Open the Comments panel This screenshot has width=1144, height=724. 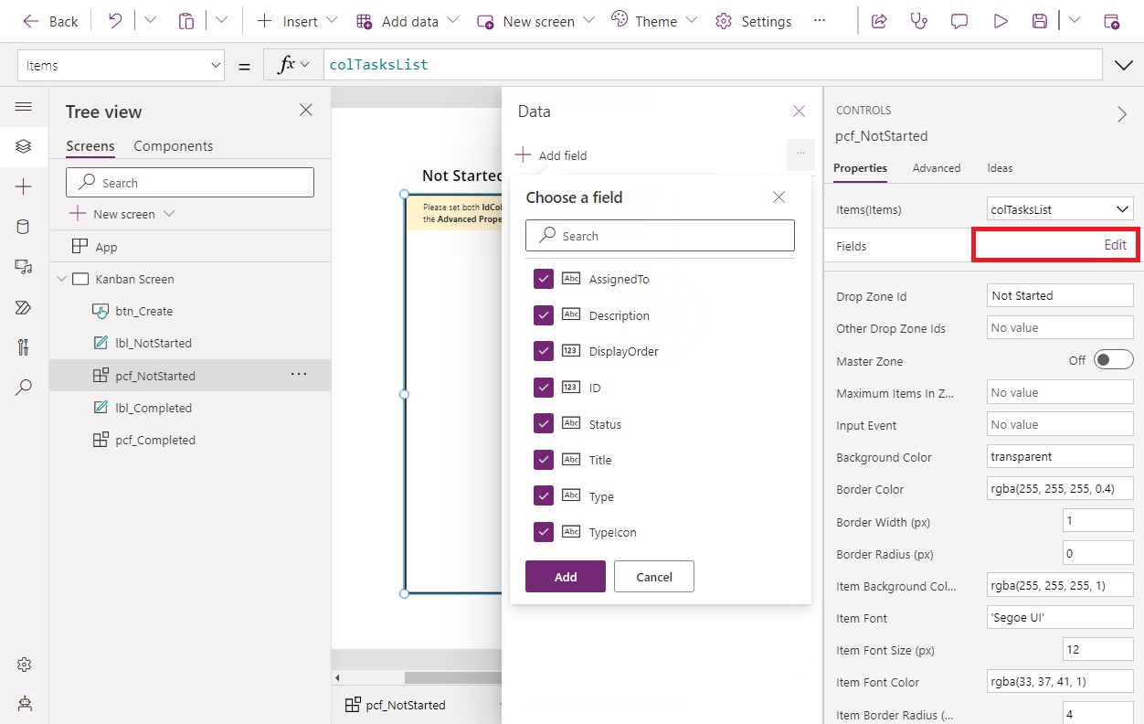pos(959,20)
